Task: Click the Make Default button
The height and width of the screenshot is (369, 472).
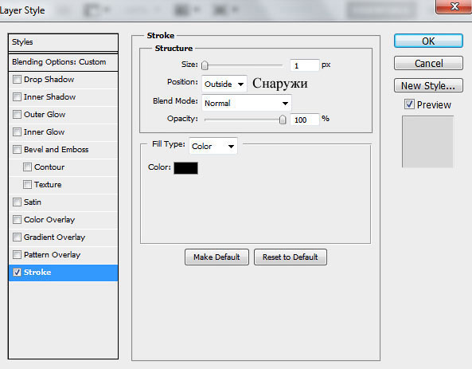Action: click(216, 257)
